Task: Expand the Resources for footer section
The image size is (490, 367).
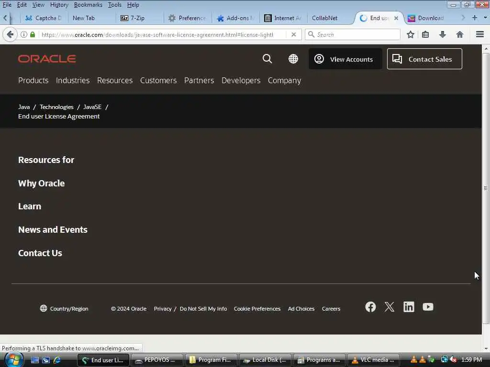Action: pos(46,160)
